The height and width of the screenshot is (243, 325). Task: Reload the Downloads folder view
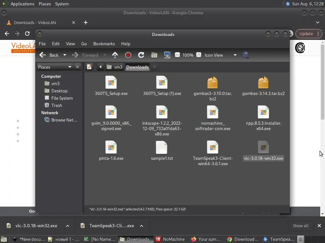[x=141, y=55]
